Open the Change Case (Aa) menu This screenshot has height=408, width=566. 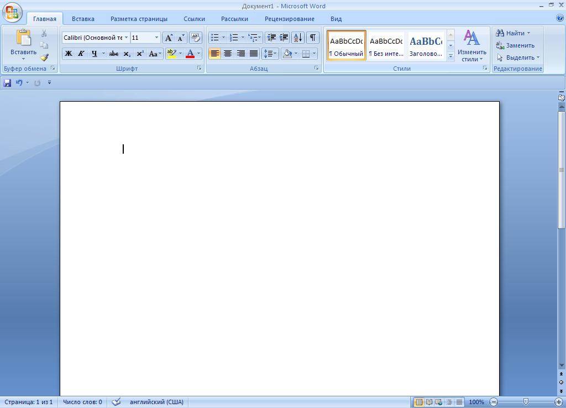pos(155,54)
